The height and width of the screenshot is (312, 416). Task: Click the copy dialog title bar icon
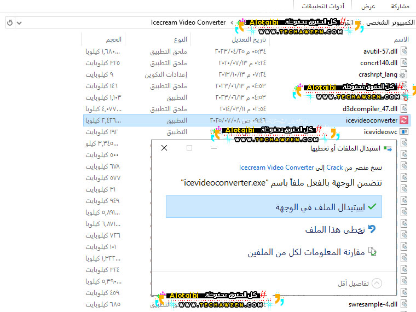[x=388, y=148]
